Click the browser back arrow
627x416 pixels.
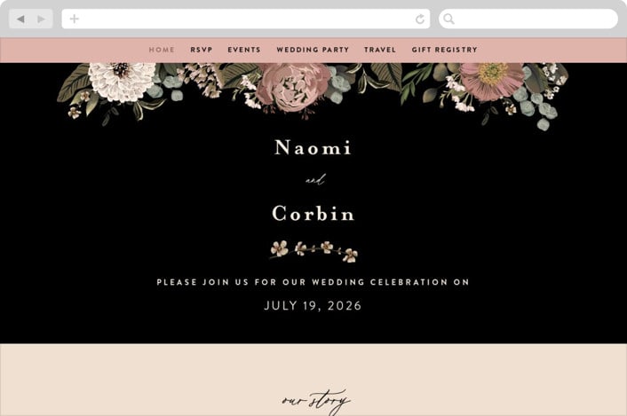pos(20,19)
